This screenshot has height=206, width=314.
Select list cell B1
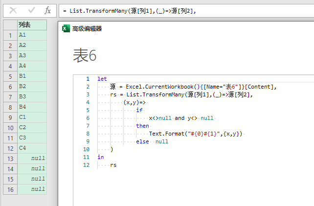coord(32,76)
